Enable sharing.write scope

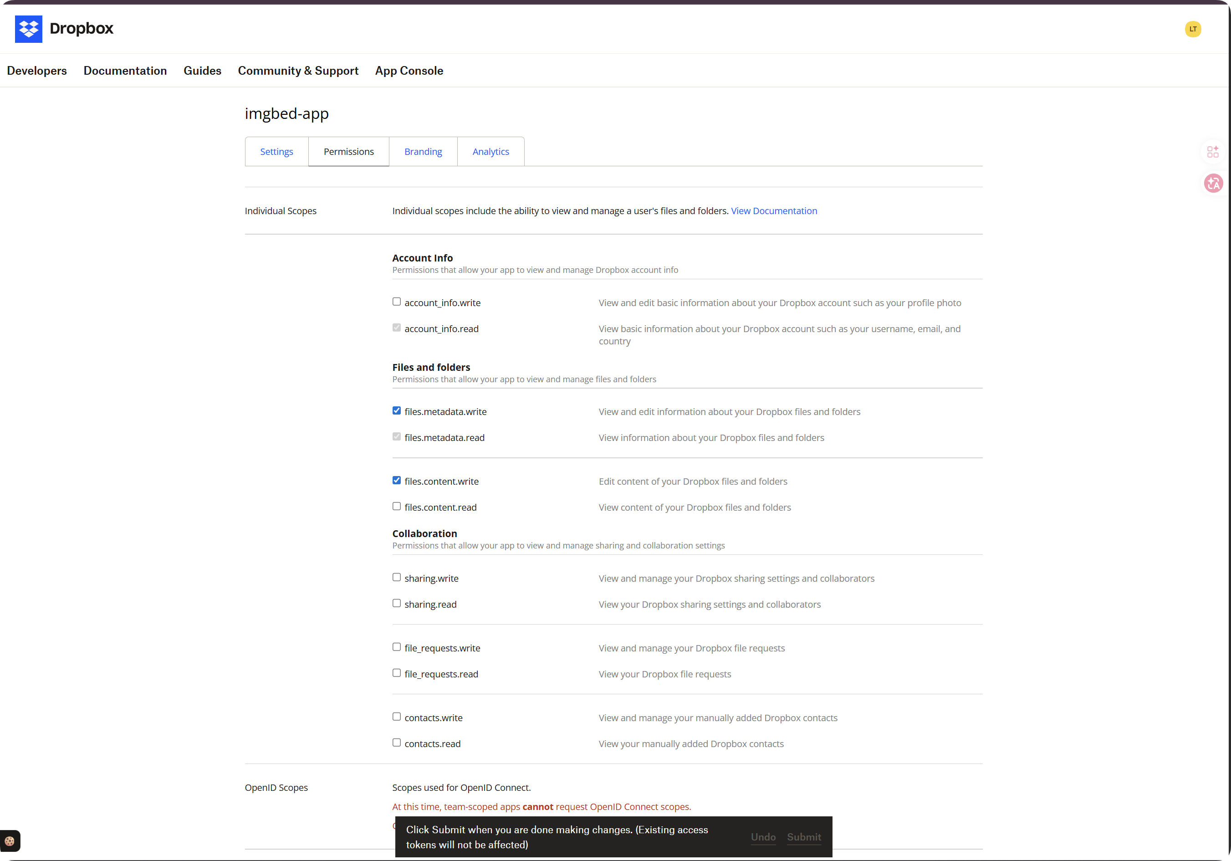(x=396, y=578)
